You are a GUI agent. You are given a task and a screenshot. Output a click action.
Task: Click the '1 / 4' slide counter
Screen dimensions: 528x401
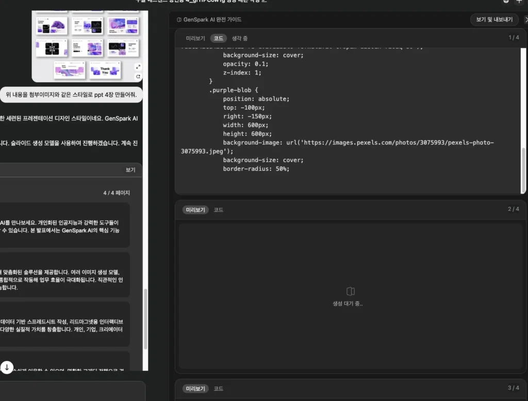[514, 38]
